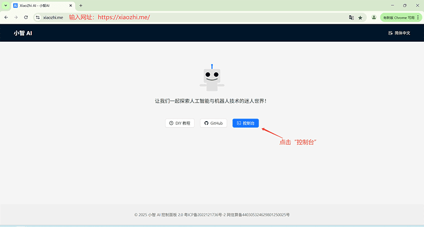Image resolution: width=424 pixels, height=227 pixels.
Task: Click the 粤ICP备2022121736号-2 footer link
Action: point(205,215)
